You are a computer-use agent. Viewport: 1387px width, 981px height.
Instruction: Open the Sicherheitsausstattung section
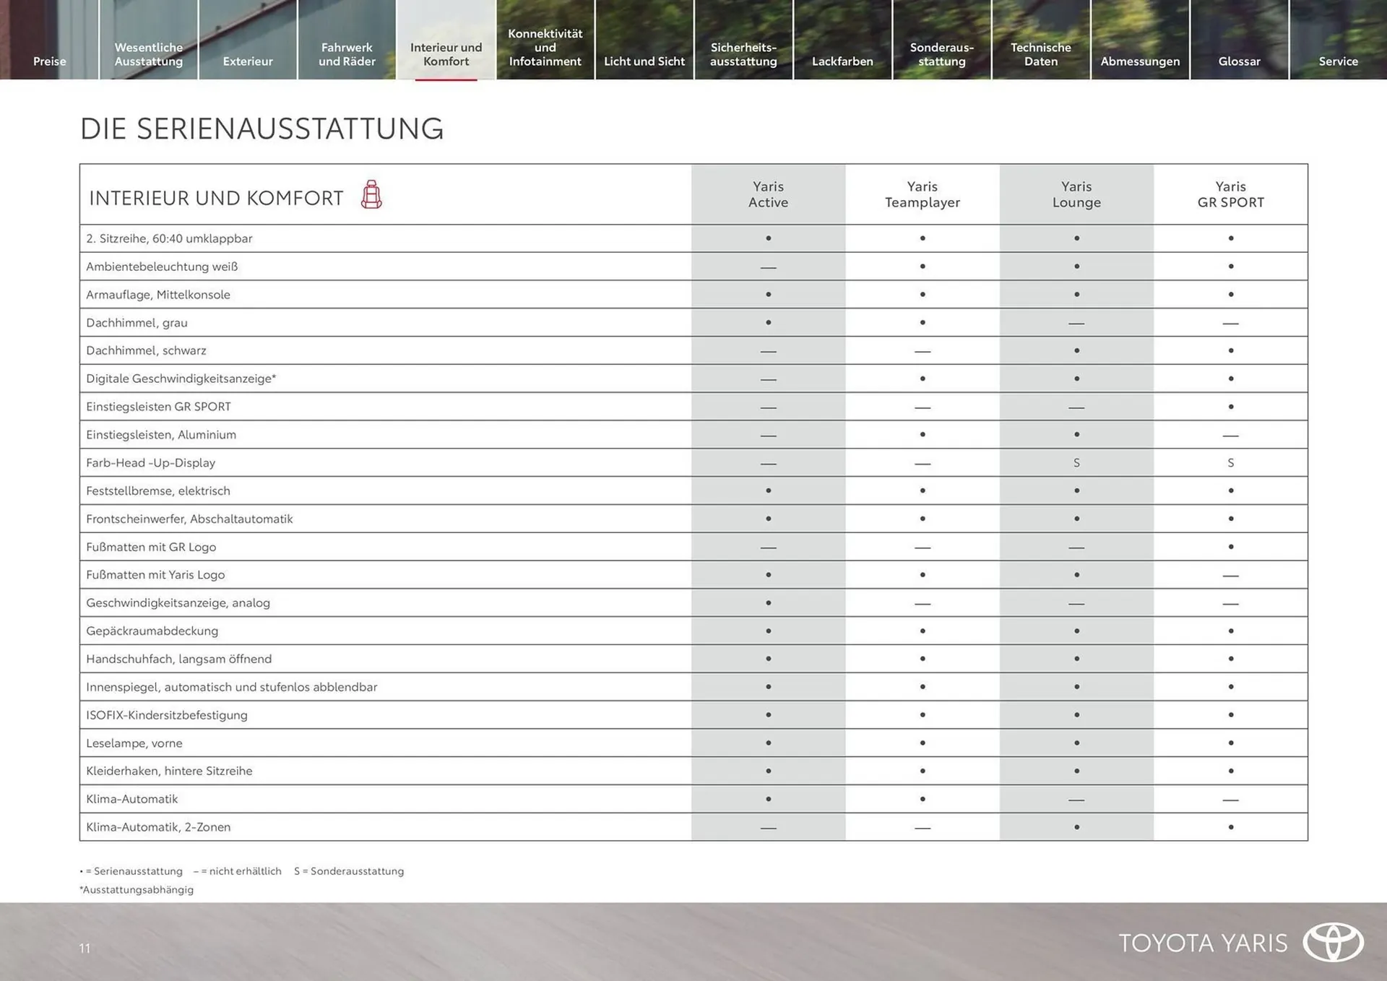pos(744,54)
